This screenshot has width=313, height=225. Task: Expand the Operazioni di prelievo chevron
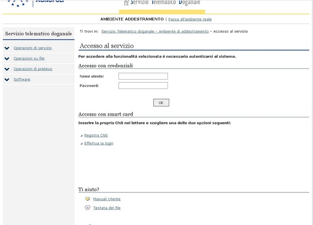(7, 69)
